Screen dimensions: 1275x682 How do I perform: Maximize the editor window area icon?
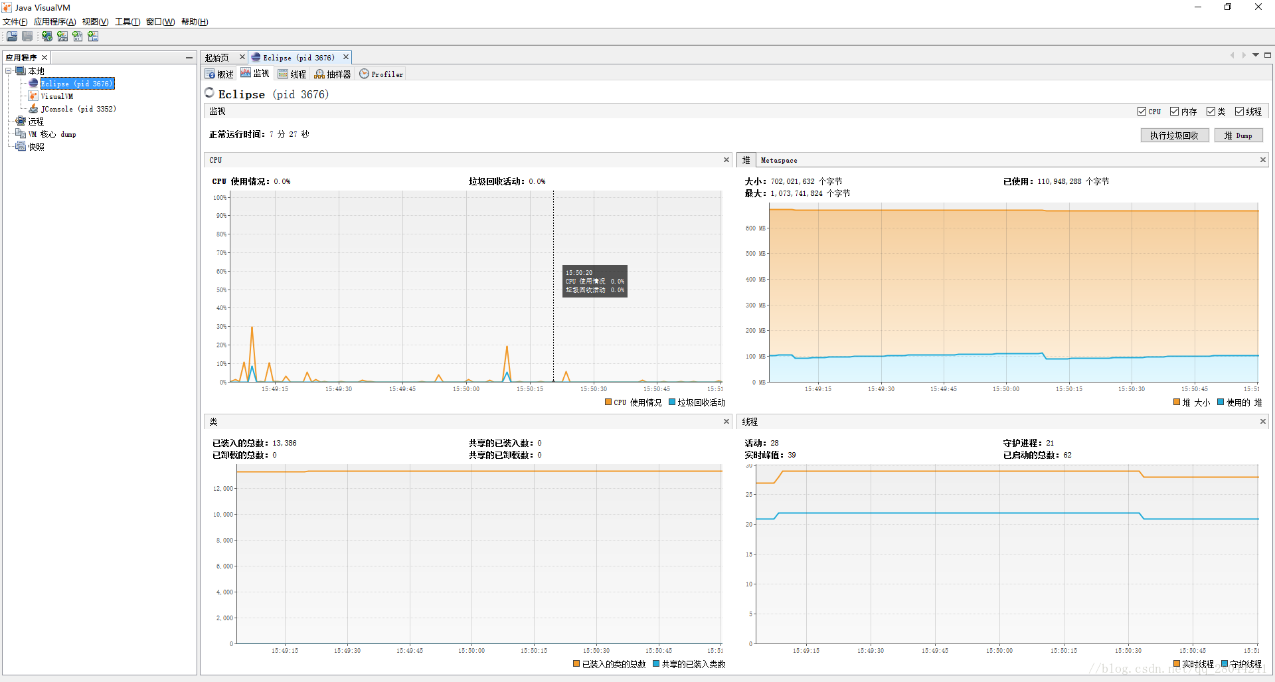click(1268, 55)
